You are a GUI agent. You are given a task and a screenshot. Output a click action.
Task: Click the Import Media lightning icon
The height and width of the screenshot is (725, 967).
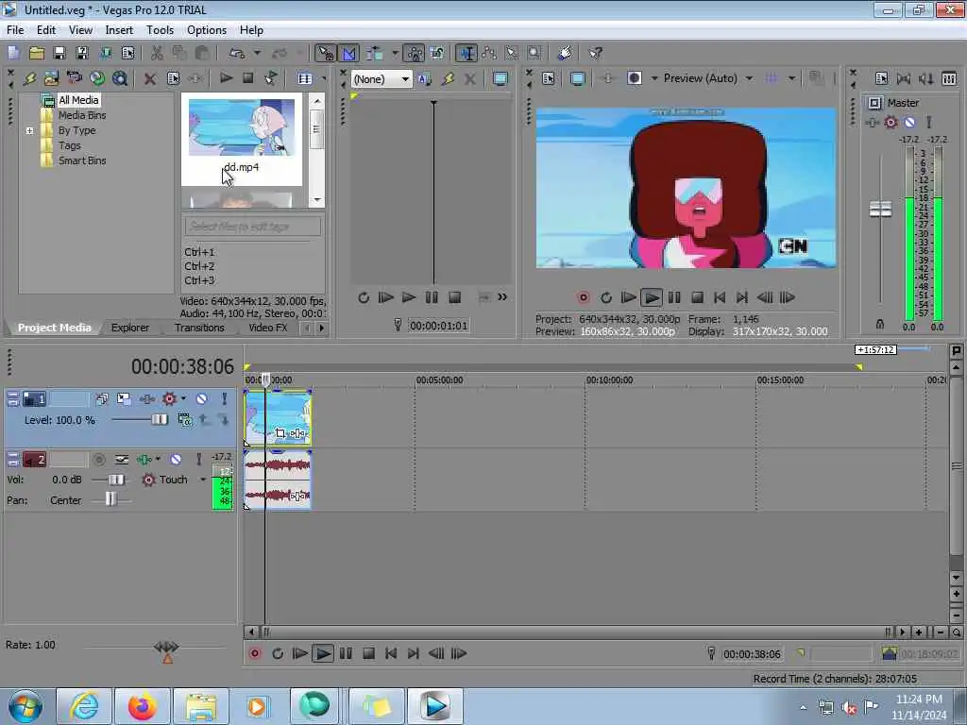[29, 78]
